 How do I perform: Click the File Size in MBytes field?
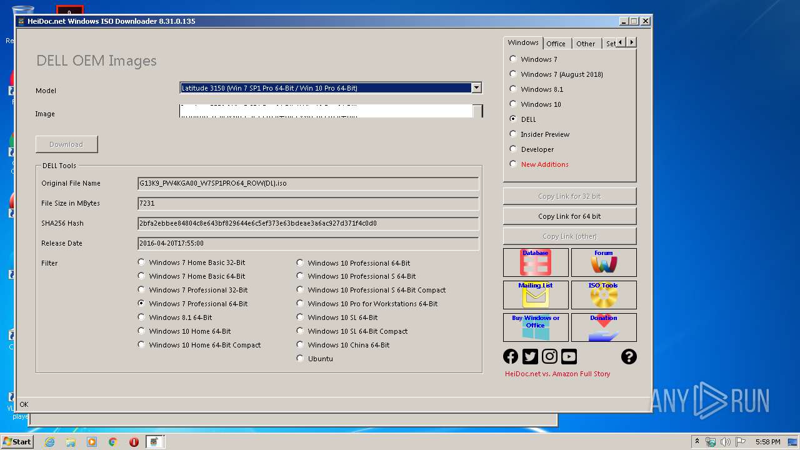[x=308, y=203]
